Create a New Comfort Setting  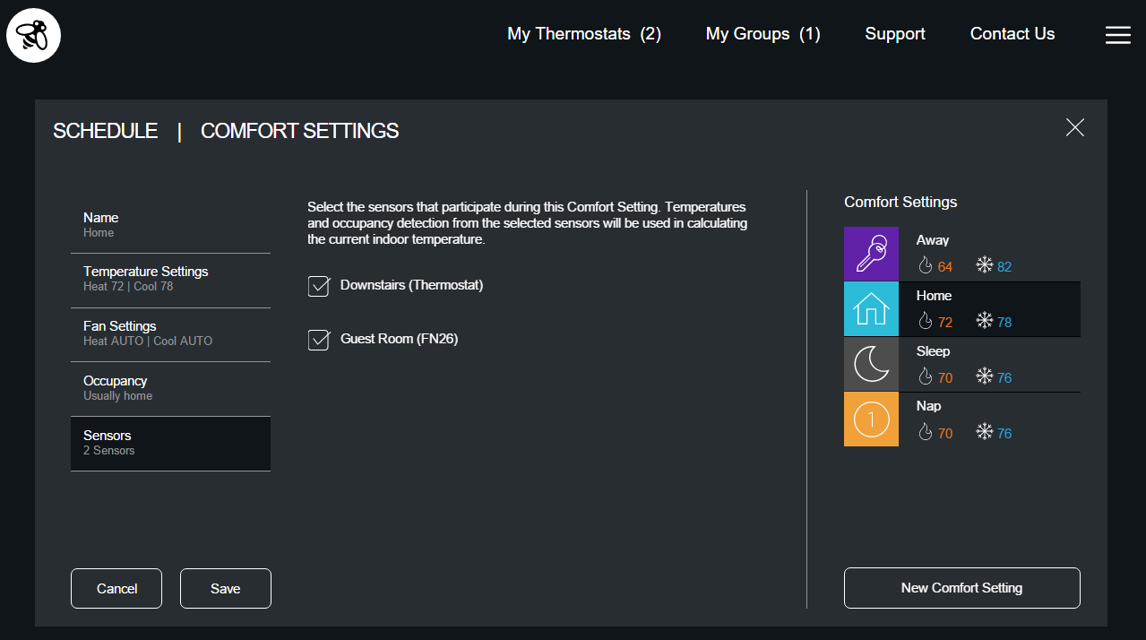pos(961,588)
